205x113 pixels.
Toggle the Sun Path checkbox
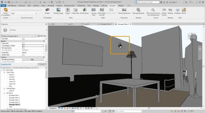(x=24, y=39)
